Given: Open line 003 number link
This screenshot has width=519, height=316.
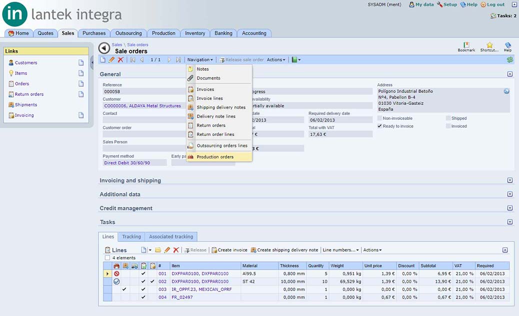Looking at the screenshot, I should 162,289.
